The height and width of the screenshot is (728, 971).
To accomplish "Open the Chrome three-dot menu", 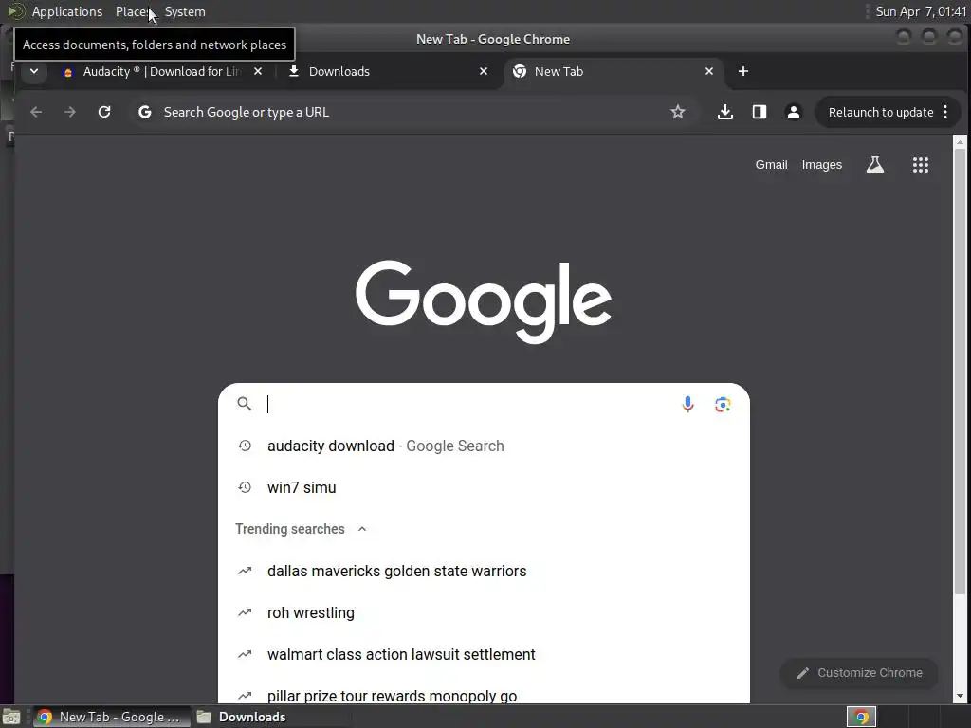I will tap(945, 112).
